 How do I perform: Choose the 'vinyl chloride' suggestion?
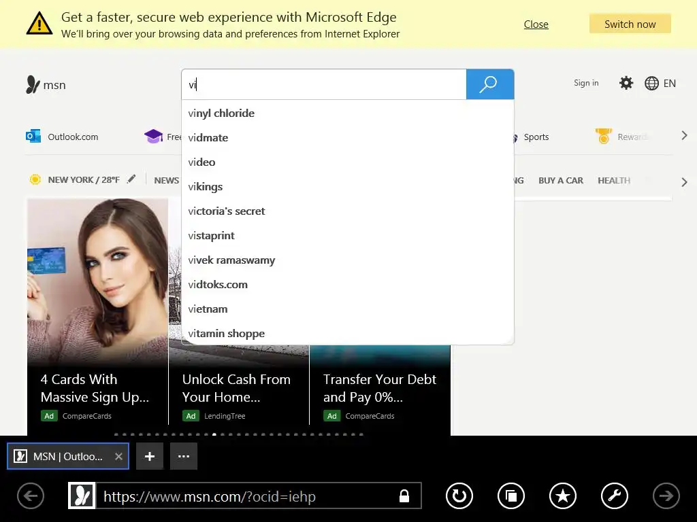point(348,114)
